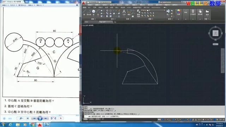
Task: Switch to the TQC drawing file tab
Action: (x=106, y=22)
